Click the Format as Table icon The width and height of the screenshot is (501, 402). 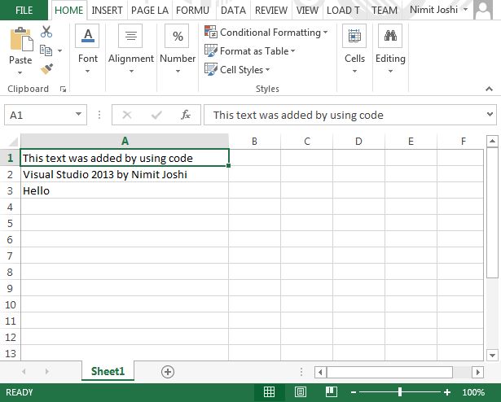211,50
